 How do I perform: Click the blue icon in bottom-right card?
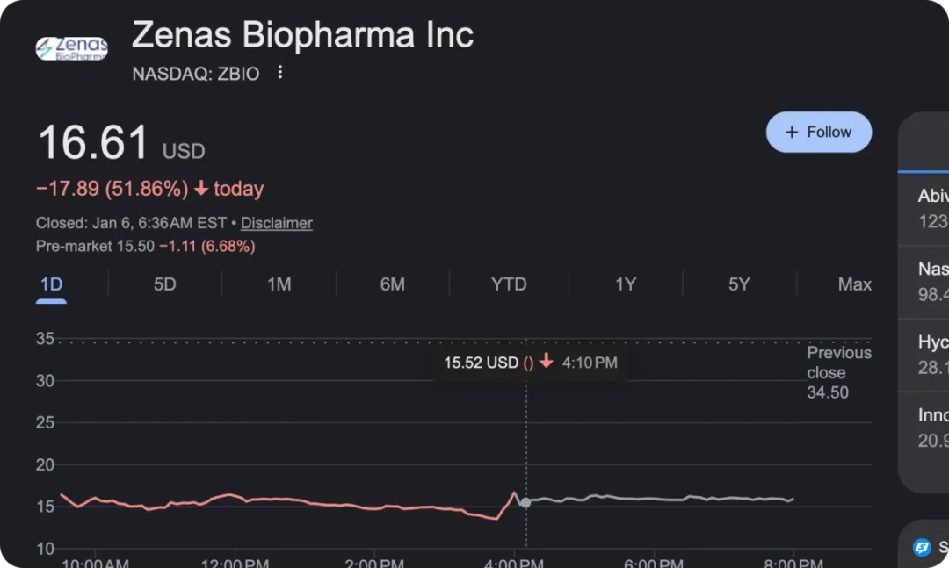pos(922,548)
